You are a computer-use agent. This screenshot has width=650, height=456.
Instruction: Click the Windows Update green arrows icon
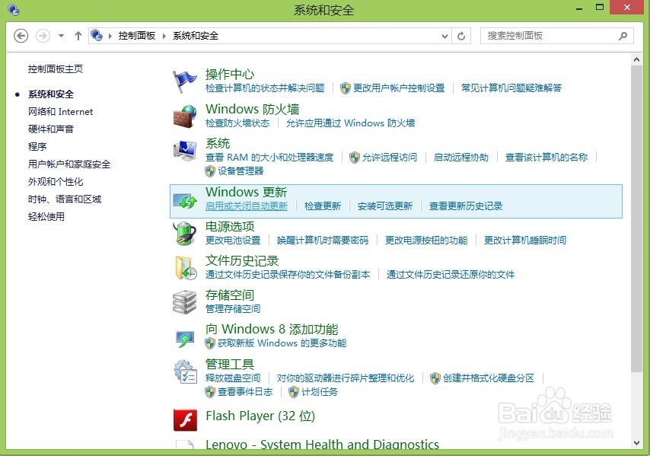pos(184,201)
